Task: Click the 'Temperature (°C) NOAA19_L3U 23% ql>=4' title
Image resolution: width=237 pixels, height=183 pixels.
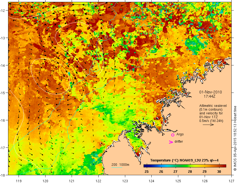Action: [184, 160]
